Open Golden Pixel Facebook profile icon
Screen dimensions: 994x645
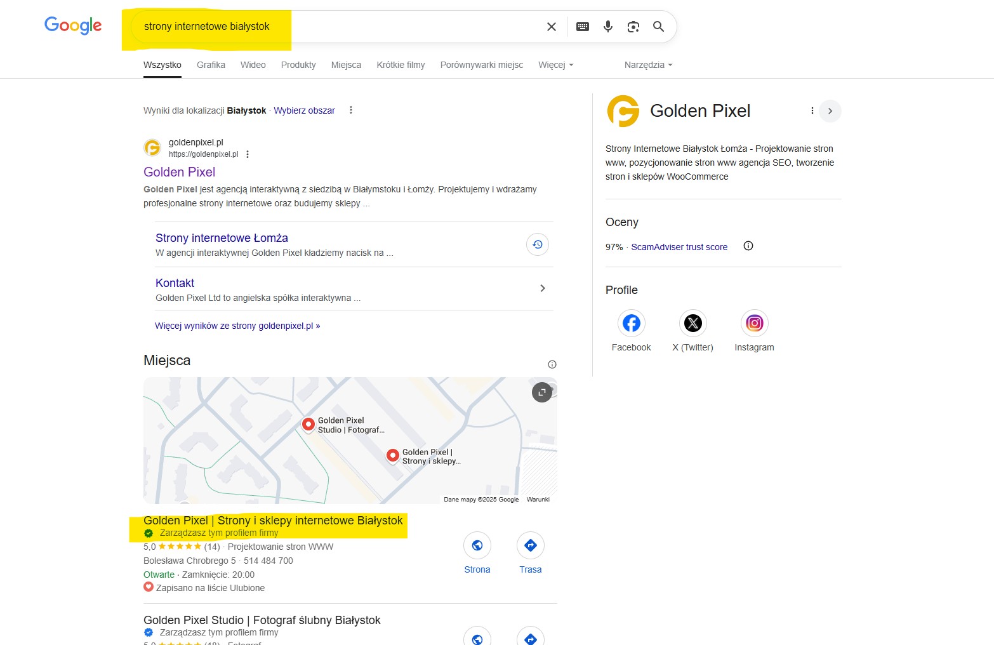[632, 323]
